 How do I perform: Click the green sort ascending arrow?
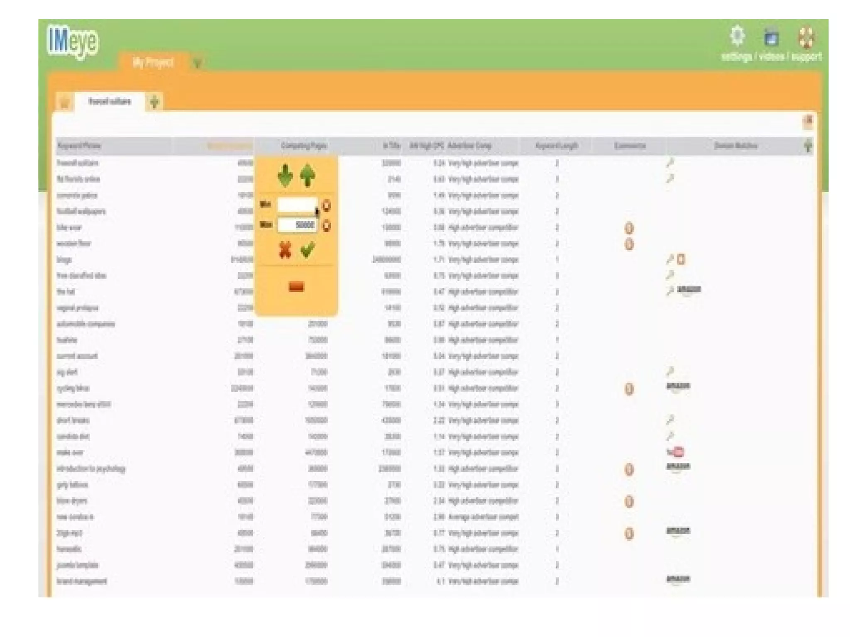point(308,176)
